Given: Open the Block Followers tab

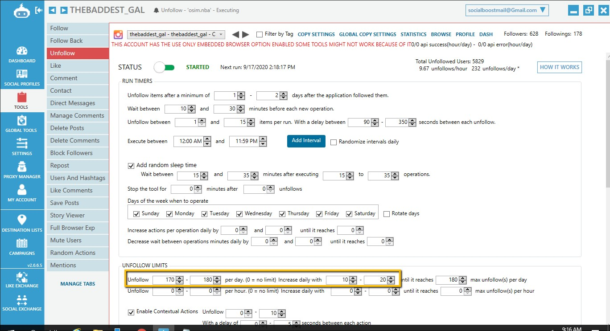Looking at the screenshot, I should [x=78, y=153].
